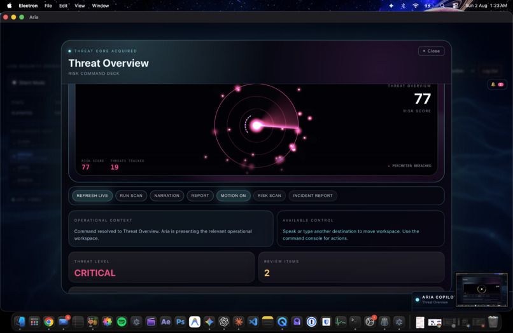This screenshot has width=513, height=333.
Task: Open the Window menu
Action: coord(101,6)
